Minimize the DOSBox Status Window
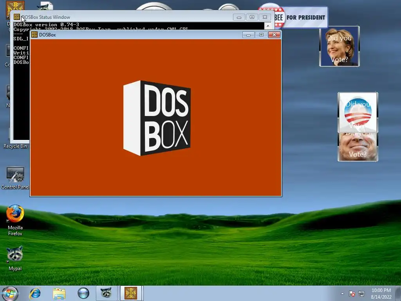This screenshot has width=401, height=301. click(x=239, y=17)
